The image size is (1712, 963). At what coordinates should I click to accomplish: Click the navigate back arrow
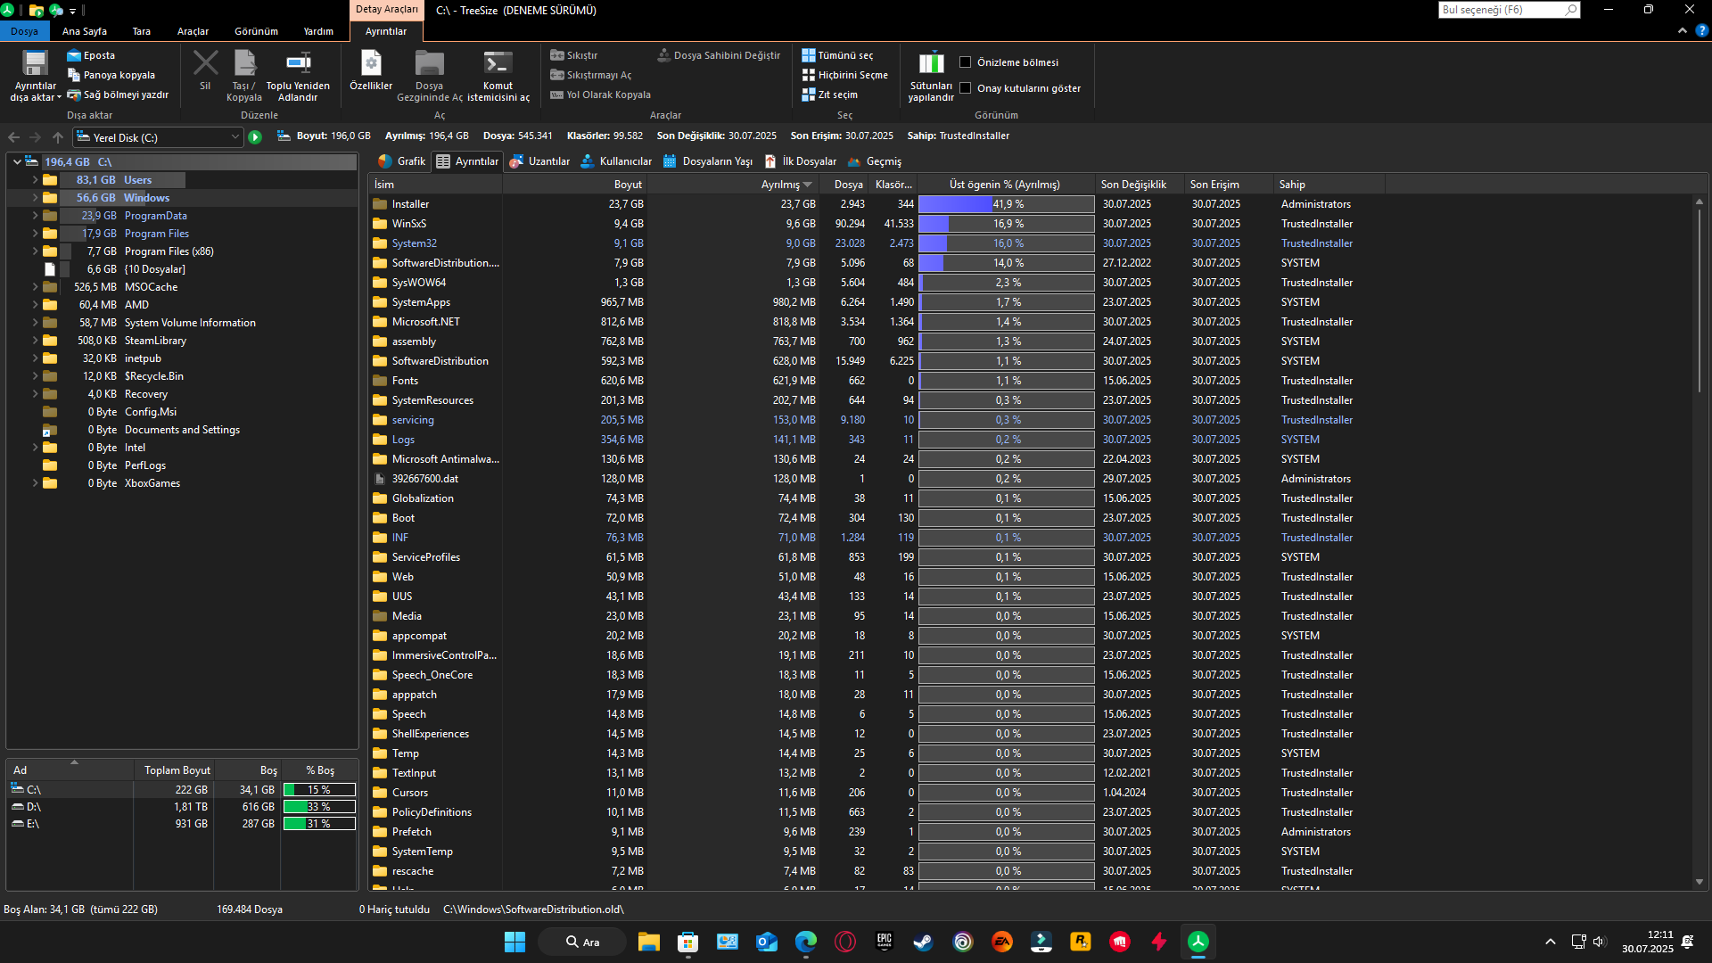(x=13, y=137)
